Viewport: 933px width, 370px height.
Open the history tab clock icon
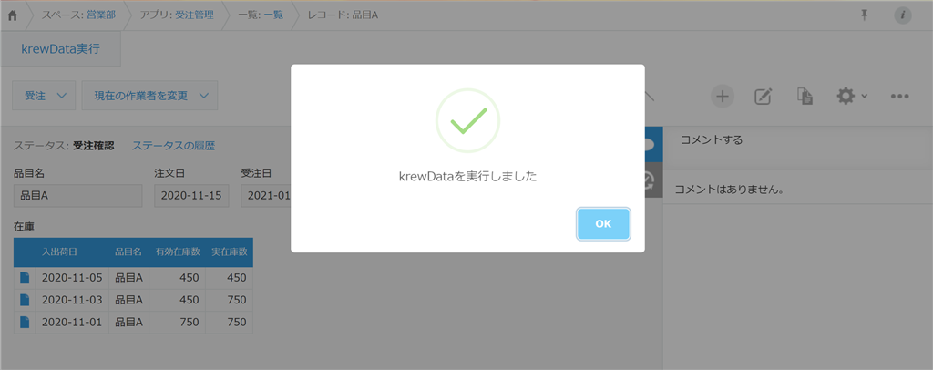pyautogui.click(x=654, y=180)
